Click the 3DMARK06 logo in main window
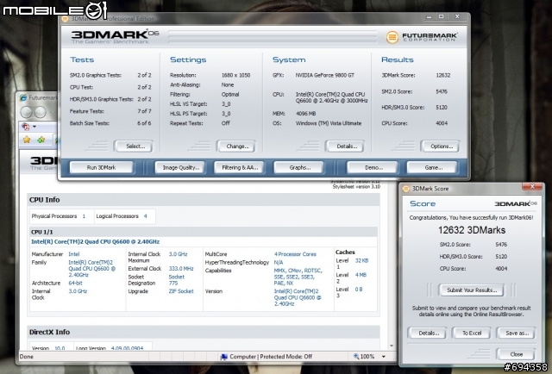Image resolution: width=552 pixels, height=374 pixels. 115,36
